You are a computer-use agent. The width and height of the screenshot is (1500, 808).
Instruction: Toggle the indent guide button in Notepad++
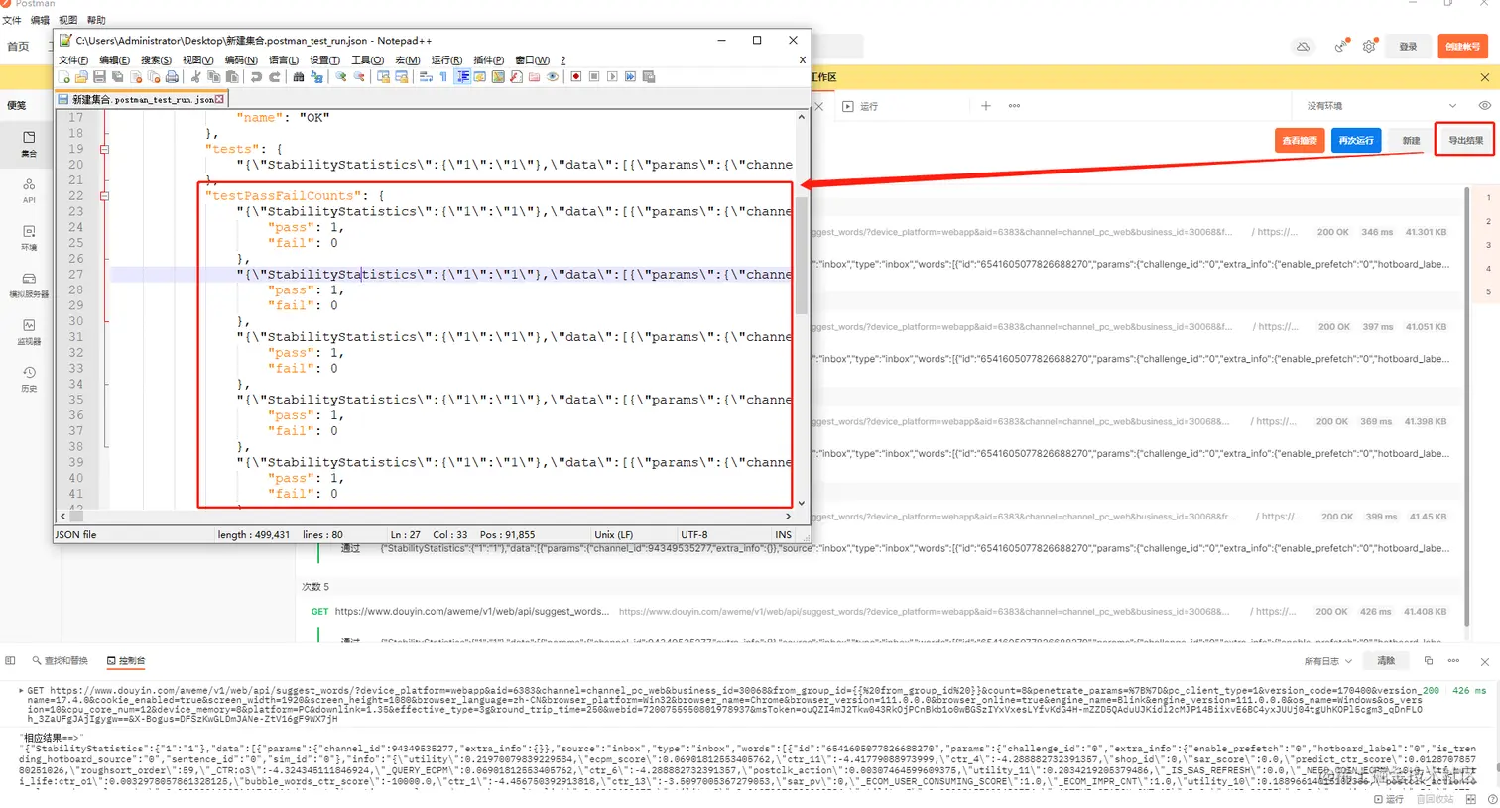[463, 77]
